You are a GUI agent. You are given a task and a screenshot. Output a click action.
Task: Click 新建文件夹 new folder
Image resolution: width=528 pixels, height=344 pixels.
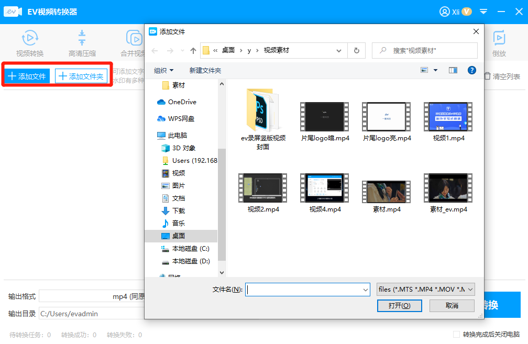[x=205, y=70]
